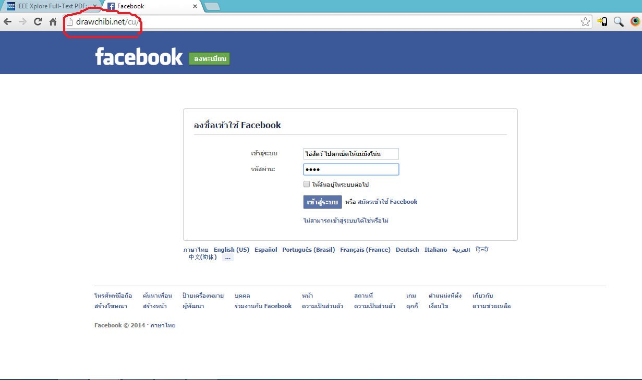Choose Português (Brasil) language
Screen dimensions: 642x380
[309, 250]
